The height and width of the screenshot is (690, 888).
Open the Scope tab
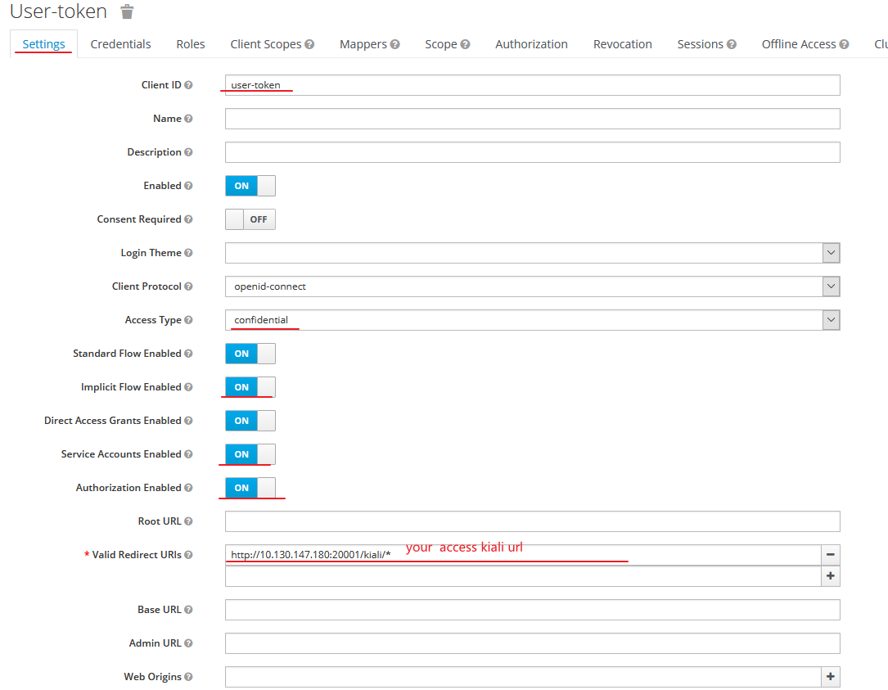click(x=440, y=44)
